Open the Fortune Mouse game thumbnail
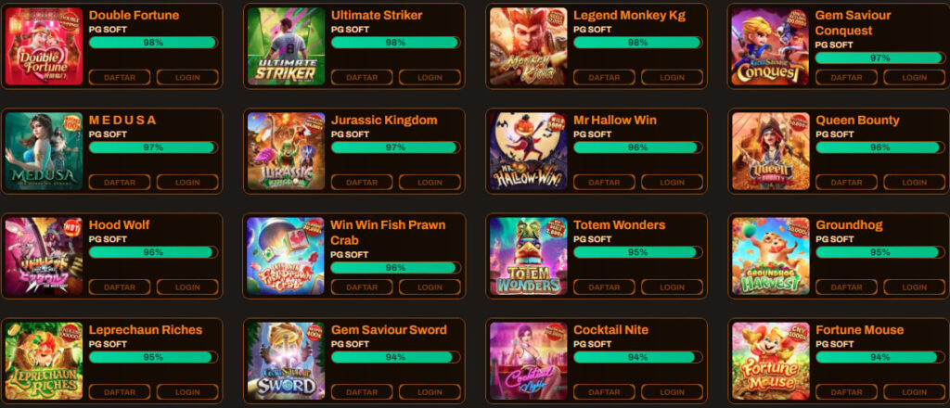This screenshot has width=950, height=408. pos(770,361)
